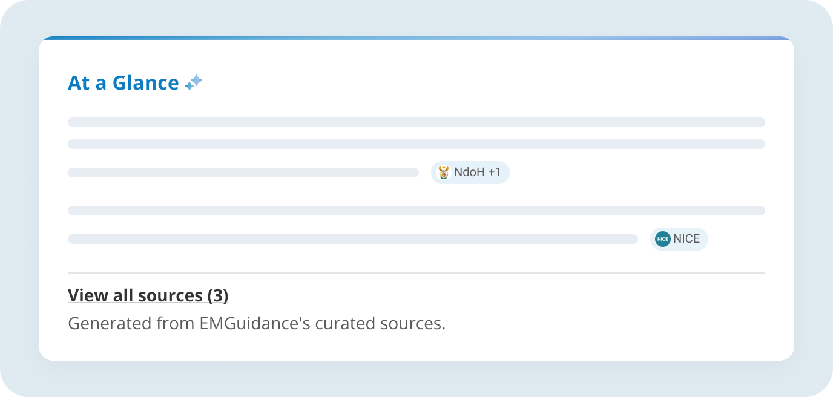This screenshot has height=397, width=833.
Task: Click the sparkle AI icon beside At a Glance
Action: (194, 82)
